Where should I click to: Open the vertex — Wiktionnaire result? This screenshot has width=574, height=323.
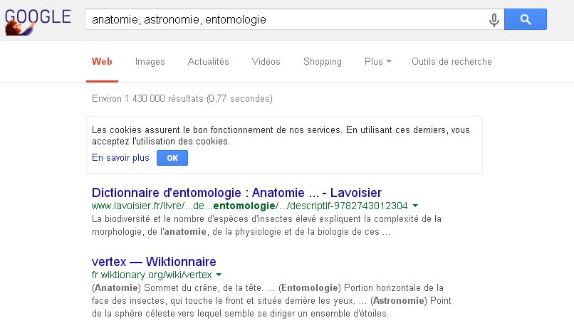tap(154, 261)
